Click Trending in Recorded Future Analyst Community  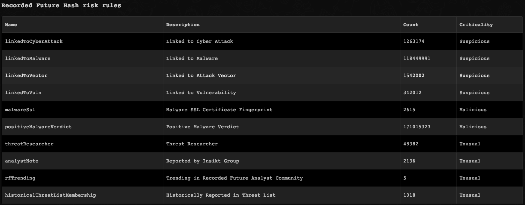click(x=234, y=178)
